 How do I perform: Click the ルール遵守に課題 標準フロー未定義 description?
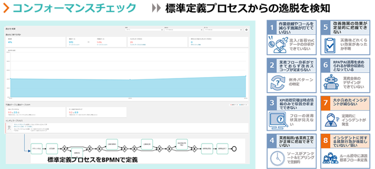pyautogui.click(x=354, y=158)
